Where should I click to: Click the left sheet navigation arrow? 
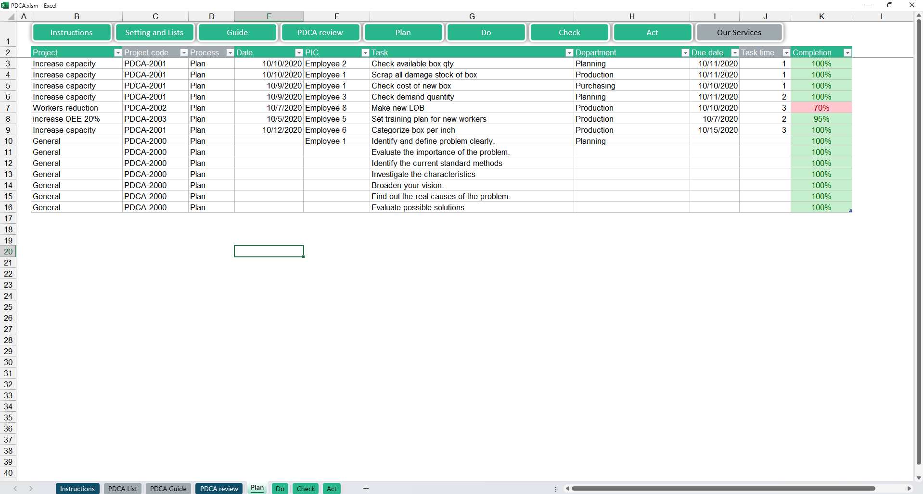point(16,488)
